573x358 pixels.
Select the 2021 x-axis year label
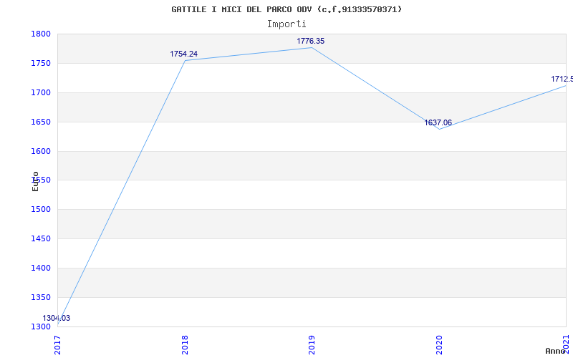566,344
